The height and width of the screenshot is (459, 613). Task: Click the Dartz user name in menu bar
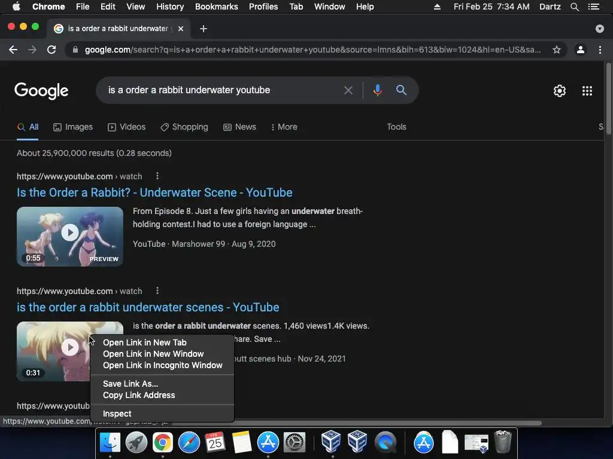[x=550, y=7]
